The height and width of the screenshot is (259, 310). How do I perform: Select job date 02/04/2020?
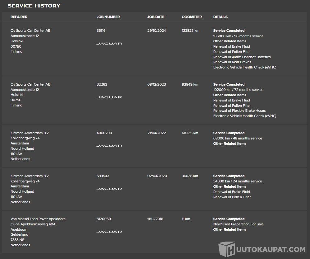[x=157, y=176]
